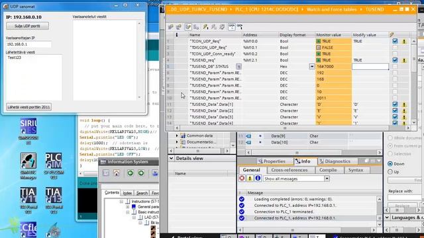The image size is (424, 238).
Task: Click the first toolbar icon in Information System
Action: point(106,173)
